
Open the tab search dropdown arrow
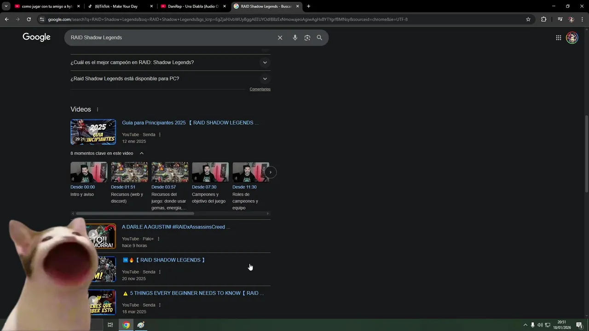pos(6,6)
